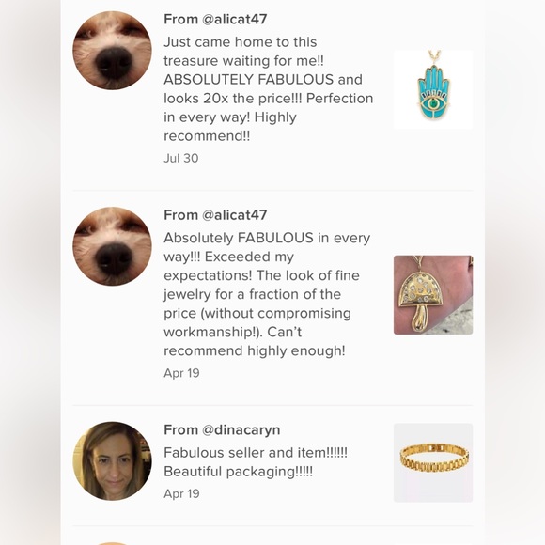Visit the @dinacaryn username link

241,430
